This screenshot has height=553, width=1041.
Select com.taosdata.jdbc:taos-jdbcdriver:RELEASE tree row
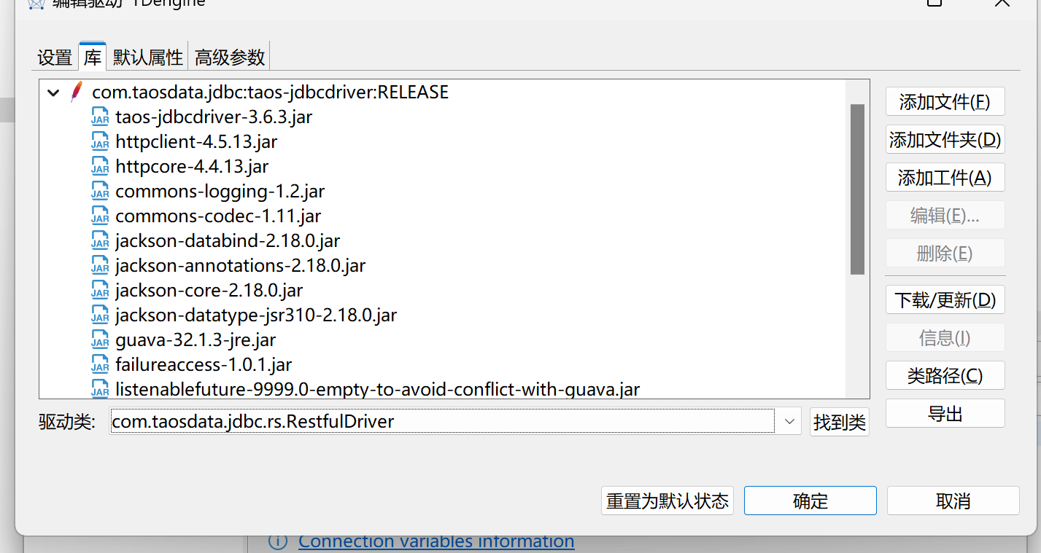[x=270, y=93]
